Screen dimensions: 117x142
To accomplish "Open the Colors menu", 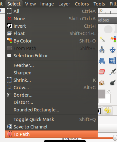I will tap(82, 4).
